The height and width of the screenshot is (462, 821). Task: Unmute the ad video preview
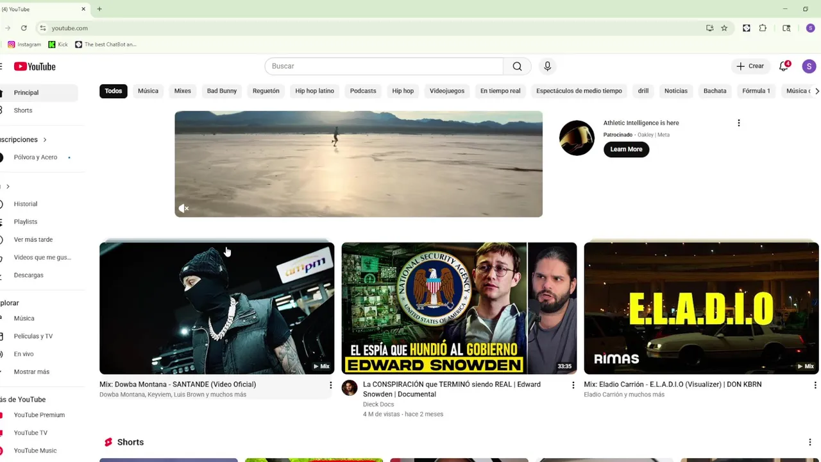click(183, 208)
